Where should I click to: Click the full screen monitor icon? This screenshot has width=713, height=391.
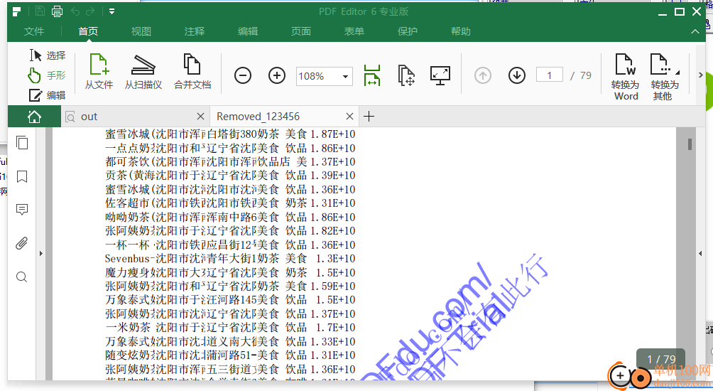pyautogui.click(x=440, y=75)
